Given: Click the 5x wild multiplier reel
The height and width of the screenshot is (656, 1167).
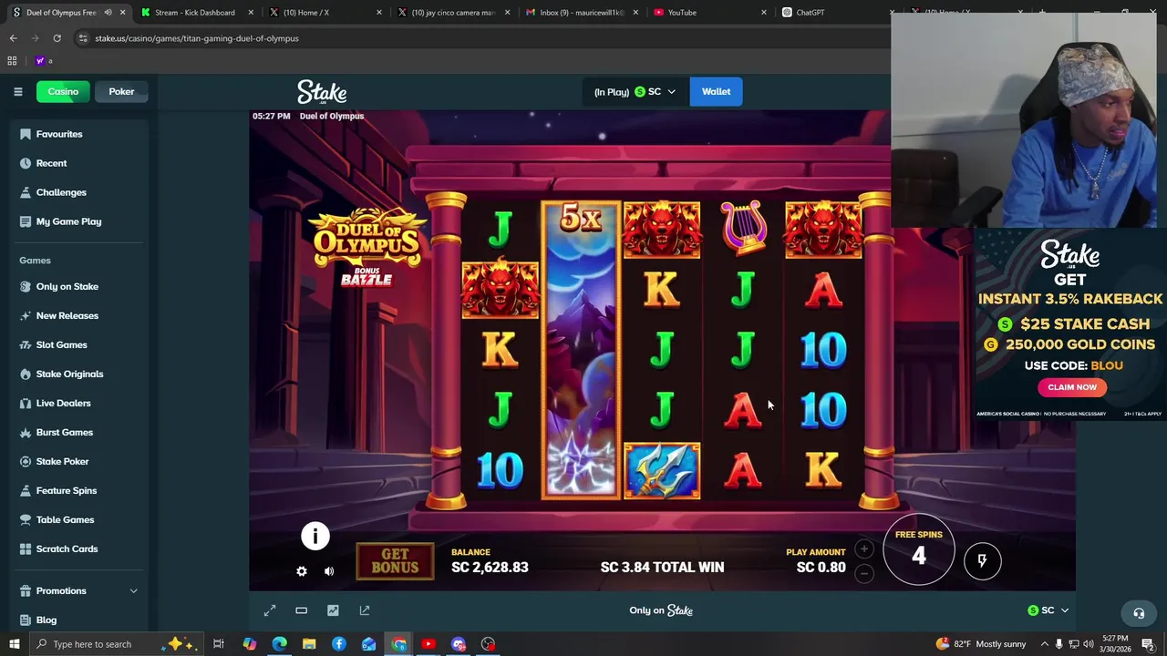Looking at the screenshot, I should (581, 351).
